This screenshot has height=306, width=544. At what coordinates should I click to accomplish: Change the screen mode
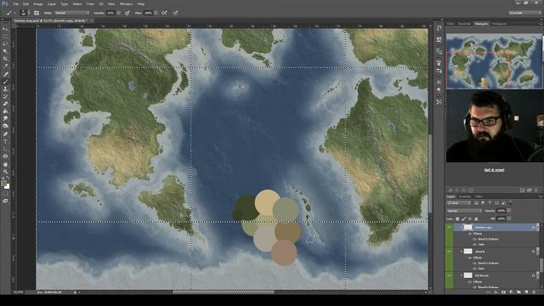tap(5, 201)
